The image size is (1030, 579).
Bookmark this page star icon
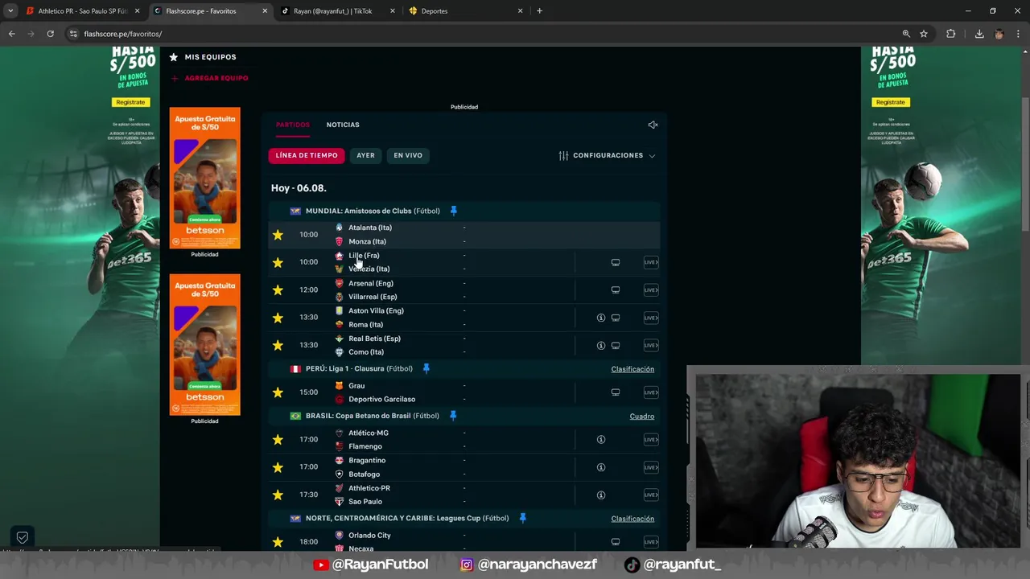924,34
